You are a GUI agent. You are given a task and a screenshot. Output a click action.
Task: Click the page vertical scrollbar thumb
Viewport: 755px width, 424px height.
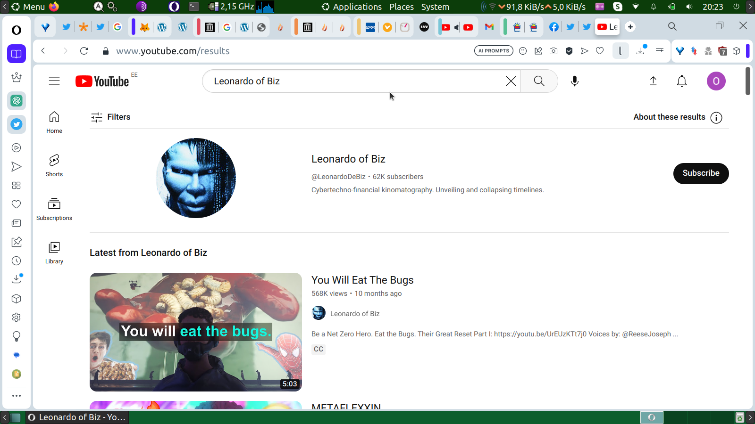coord(748,81)
